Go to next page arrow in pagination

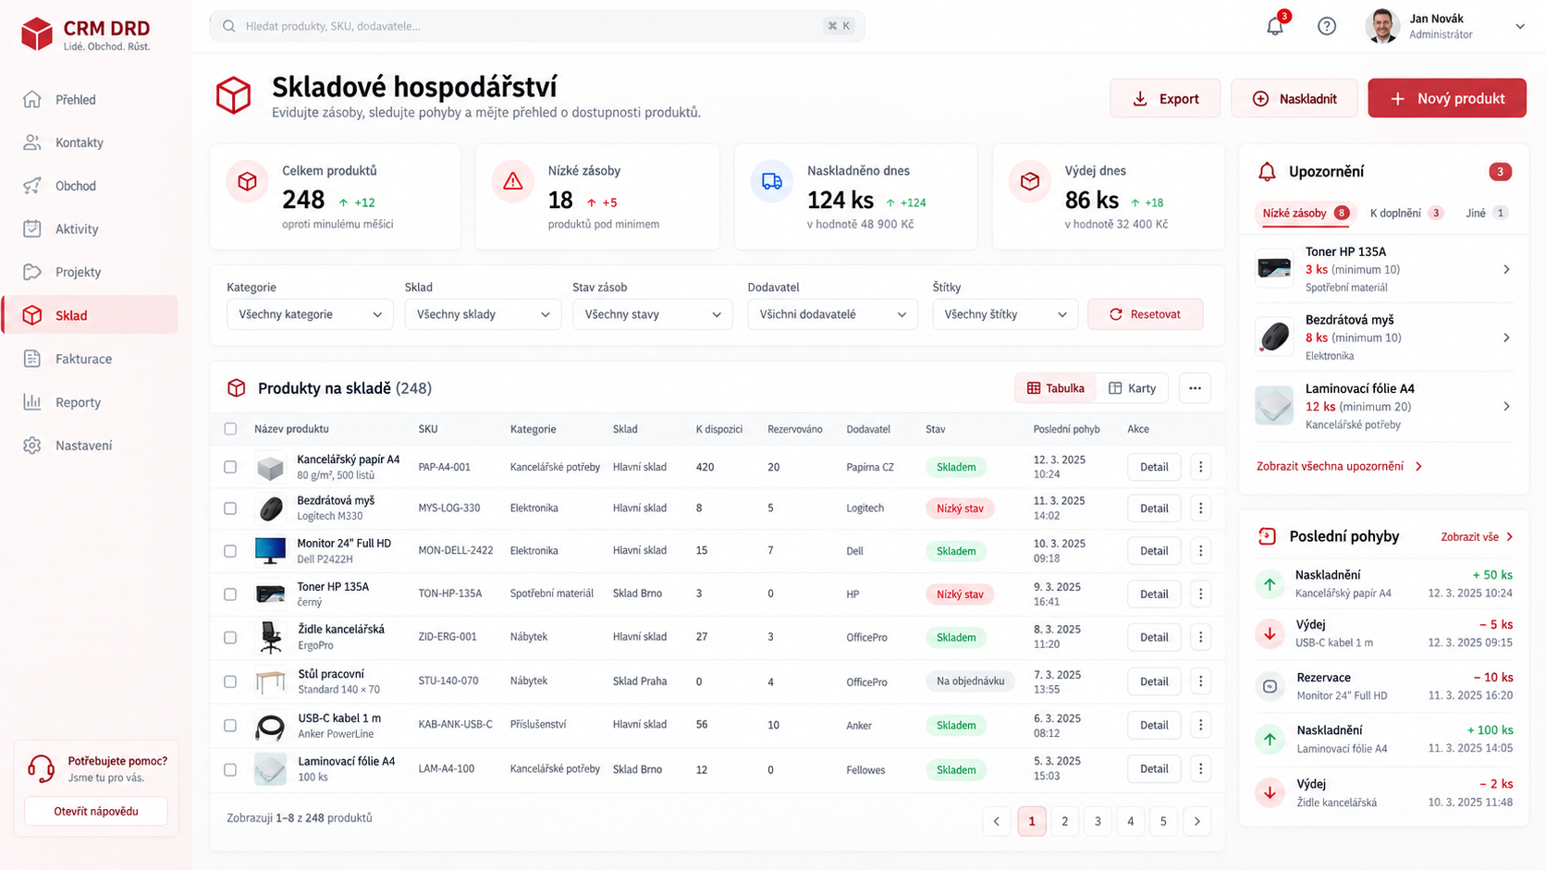[1197, 821]
